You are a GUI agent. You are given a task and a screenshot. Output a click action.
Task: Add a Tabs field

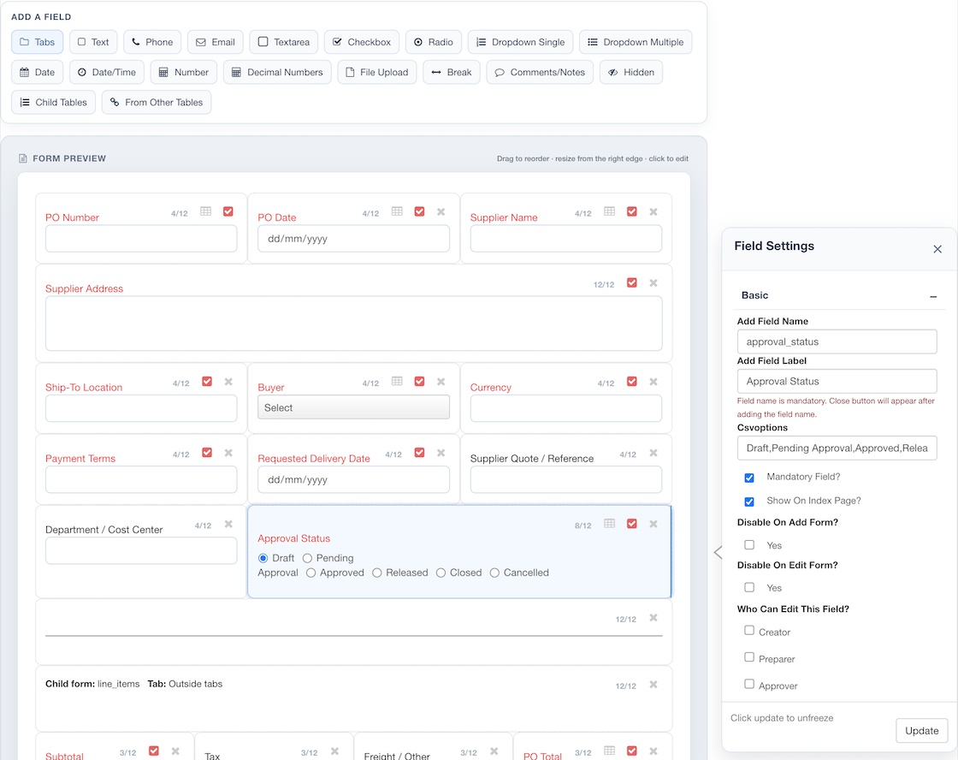coord(38,42)
